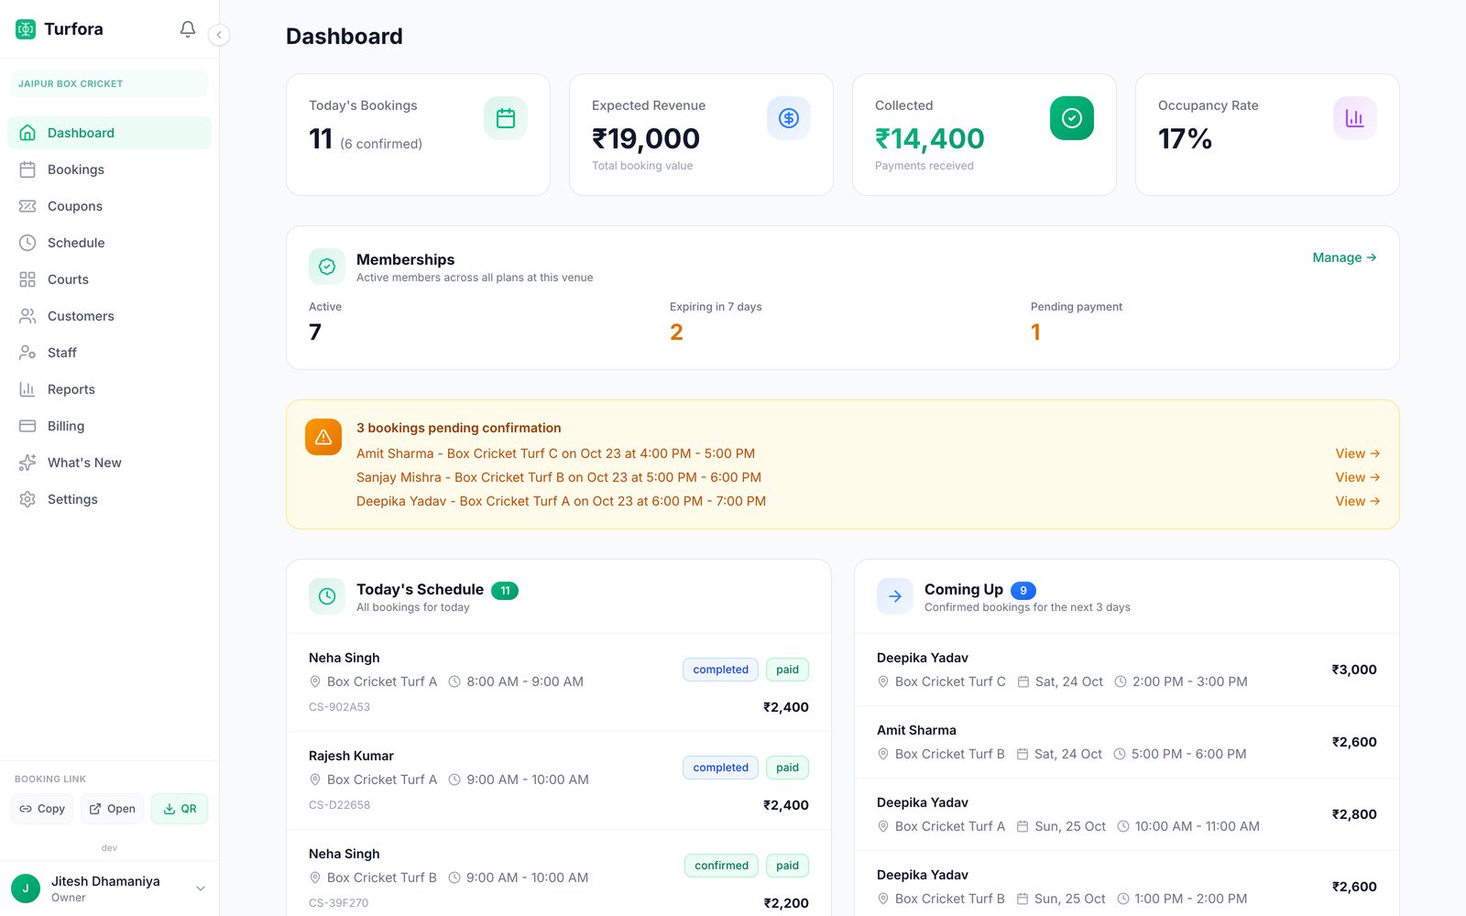Open notifications bell in sidebar header
This screenshot has width=1466, height=916.
point(188,29)
